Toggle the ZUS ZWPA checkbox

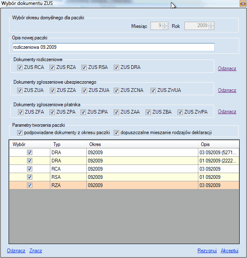click(180, 112)
